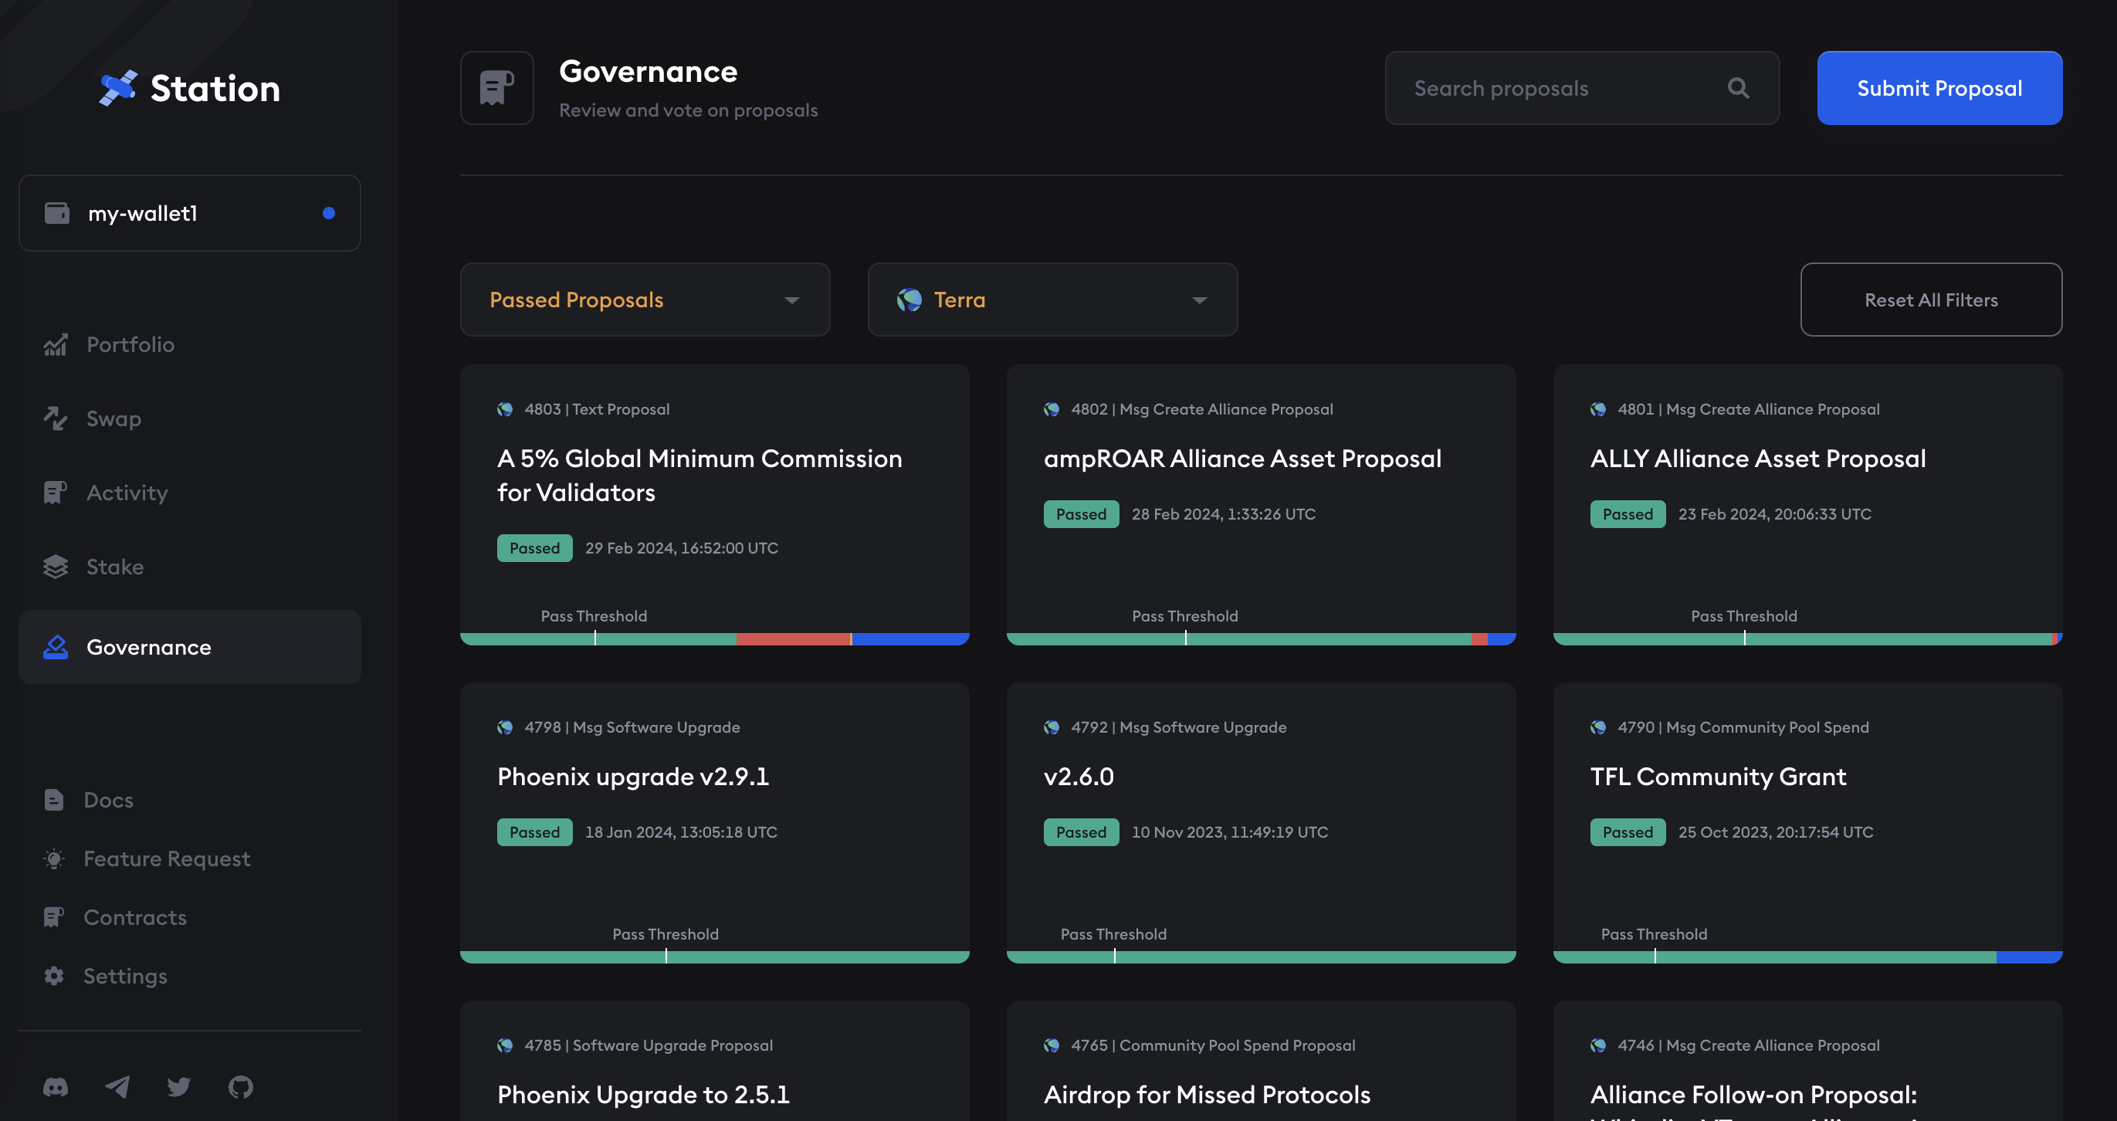Click proposal 4803 vote progress bar
2117x1121 pixels.
714,638
